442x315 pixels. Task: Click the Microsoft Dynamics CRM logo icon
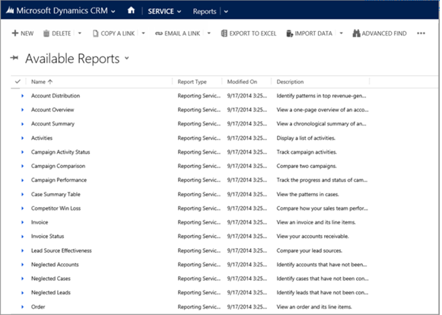[10, 11]
